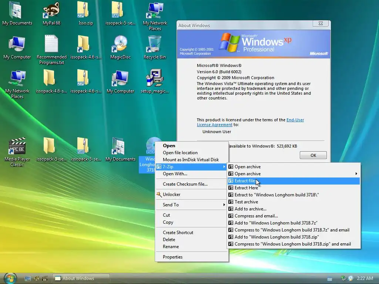This screenshot has height=284, width=379.
Task: Choose Cut in context menu
Action: [x=191, y=215]
